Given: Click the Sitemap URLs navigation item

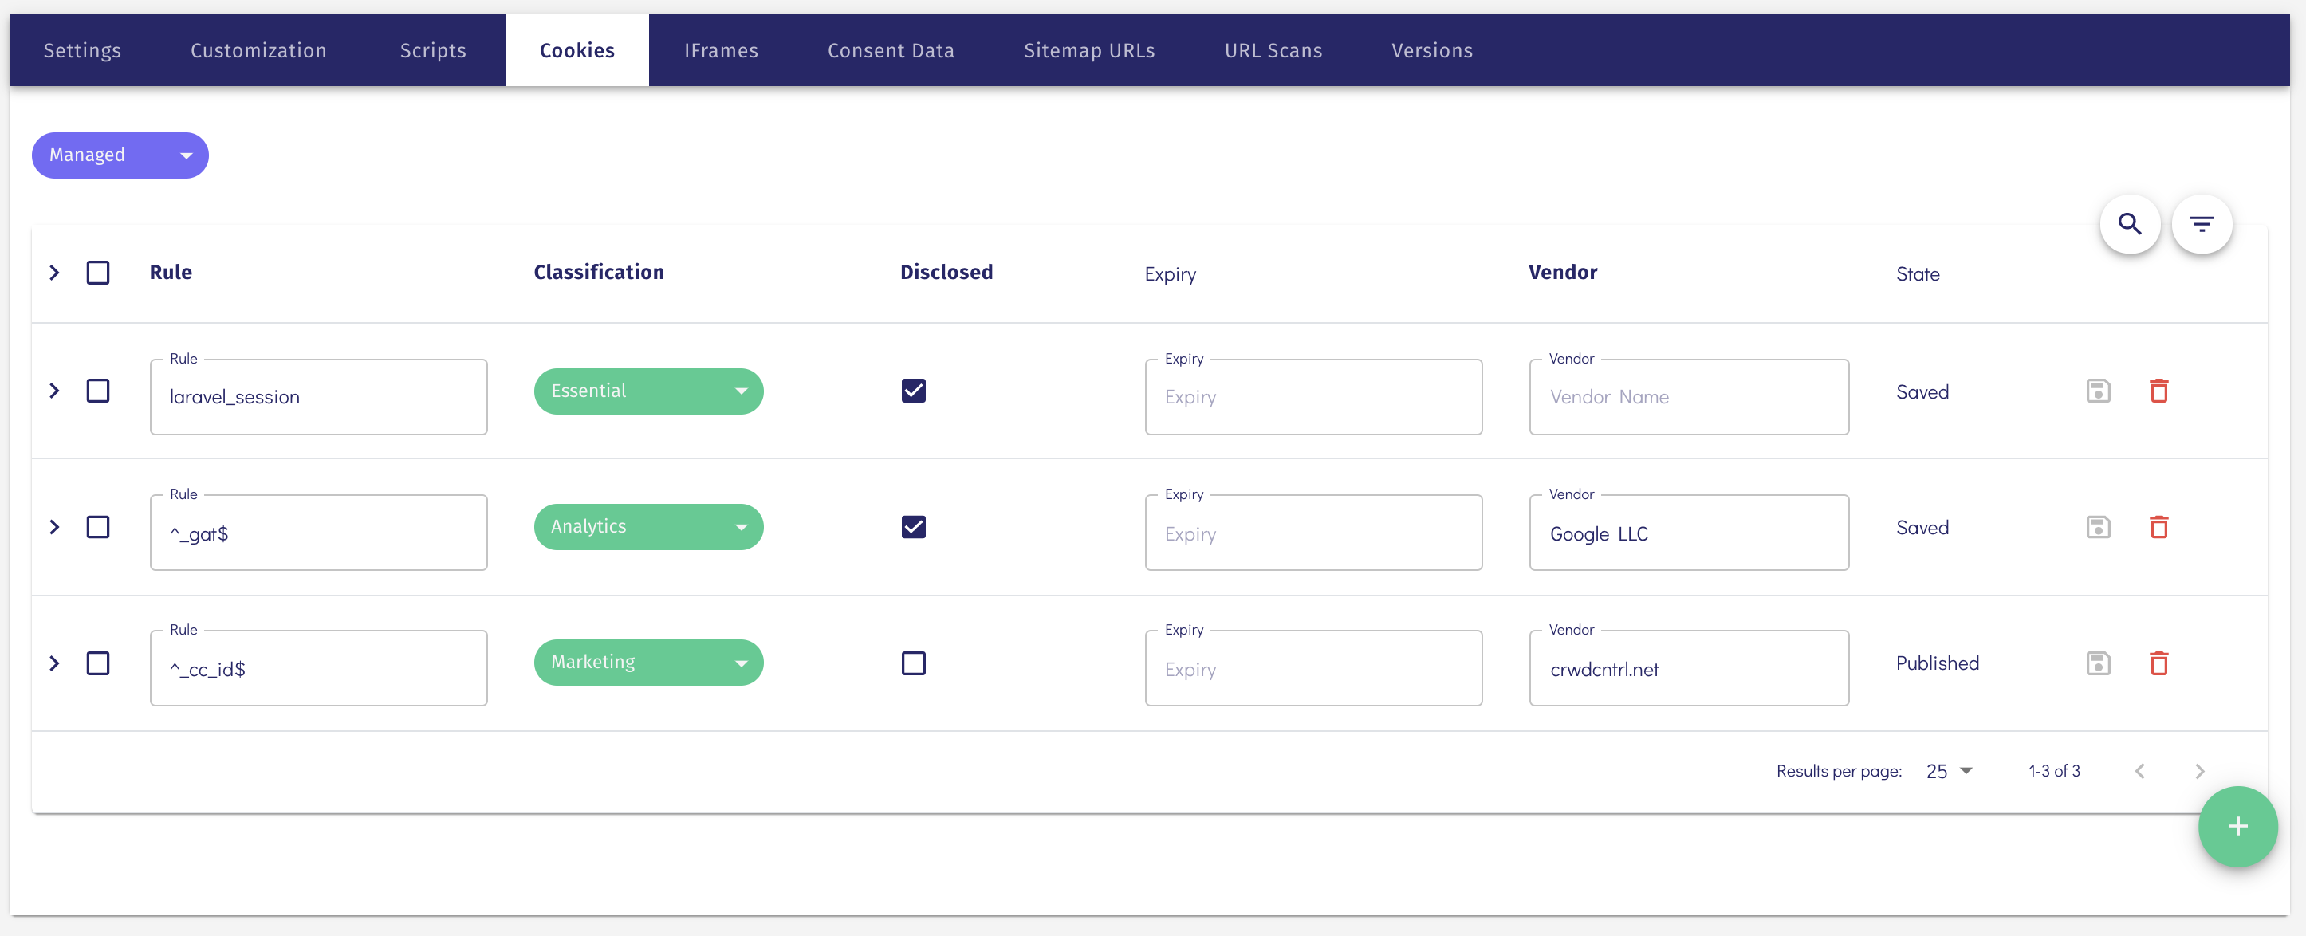Looking at the screenshot, I should [x=1088, y=50].
